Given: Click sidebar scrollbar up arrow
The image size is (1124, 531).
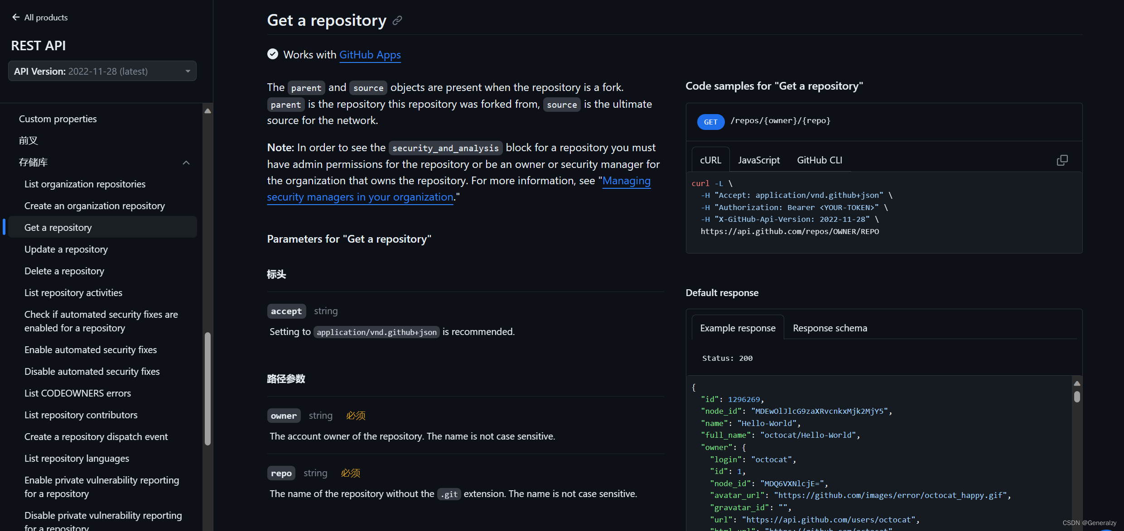Looking at the screenshot, I should pyautogui.click(x=208, y=111).
